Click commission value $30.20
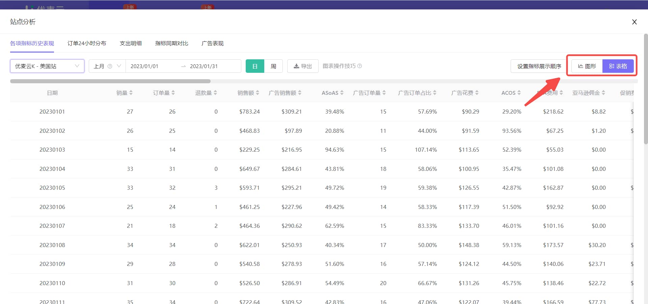Viewport: 648px width, 304px height. pos(597,245)
